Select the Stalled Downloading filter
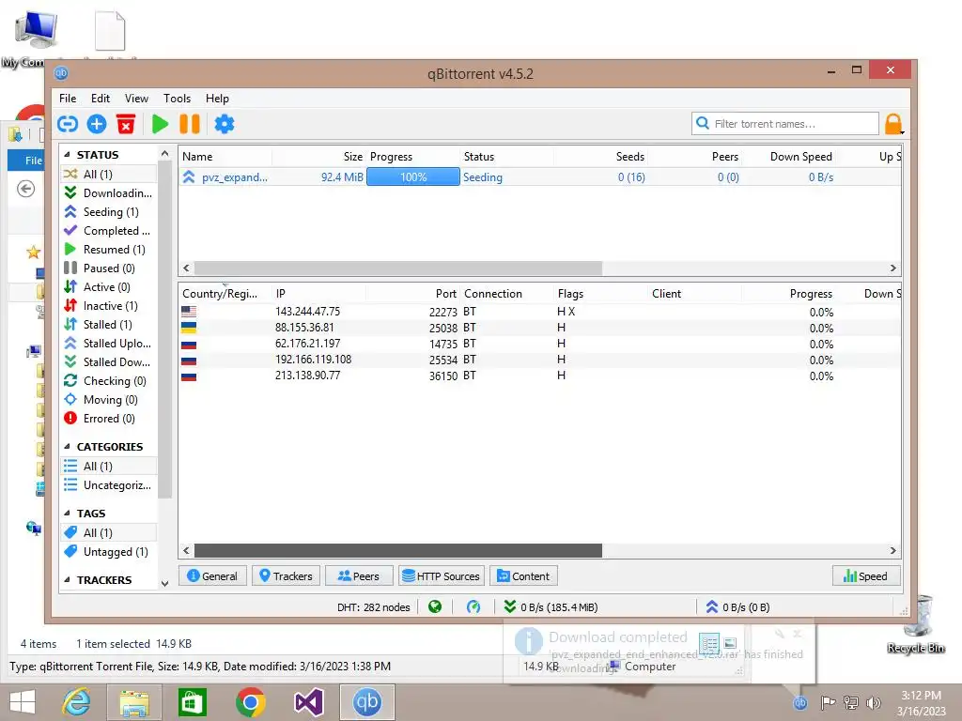962x721 pixels. tap(109, 362)
